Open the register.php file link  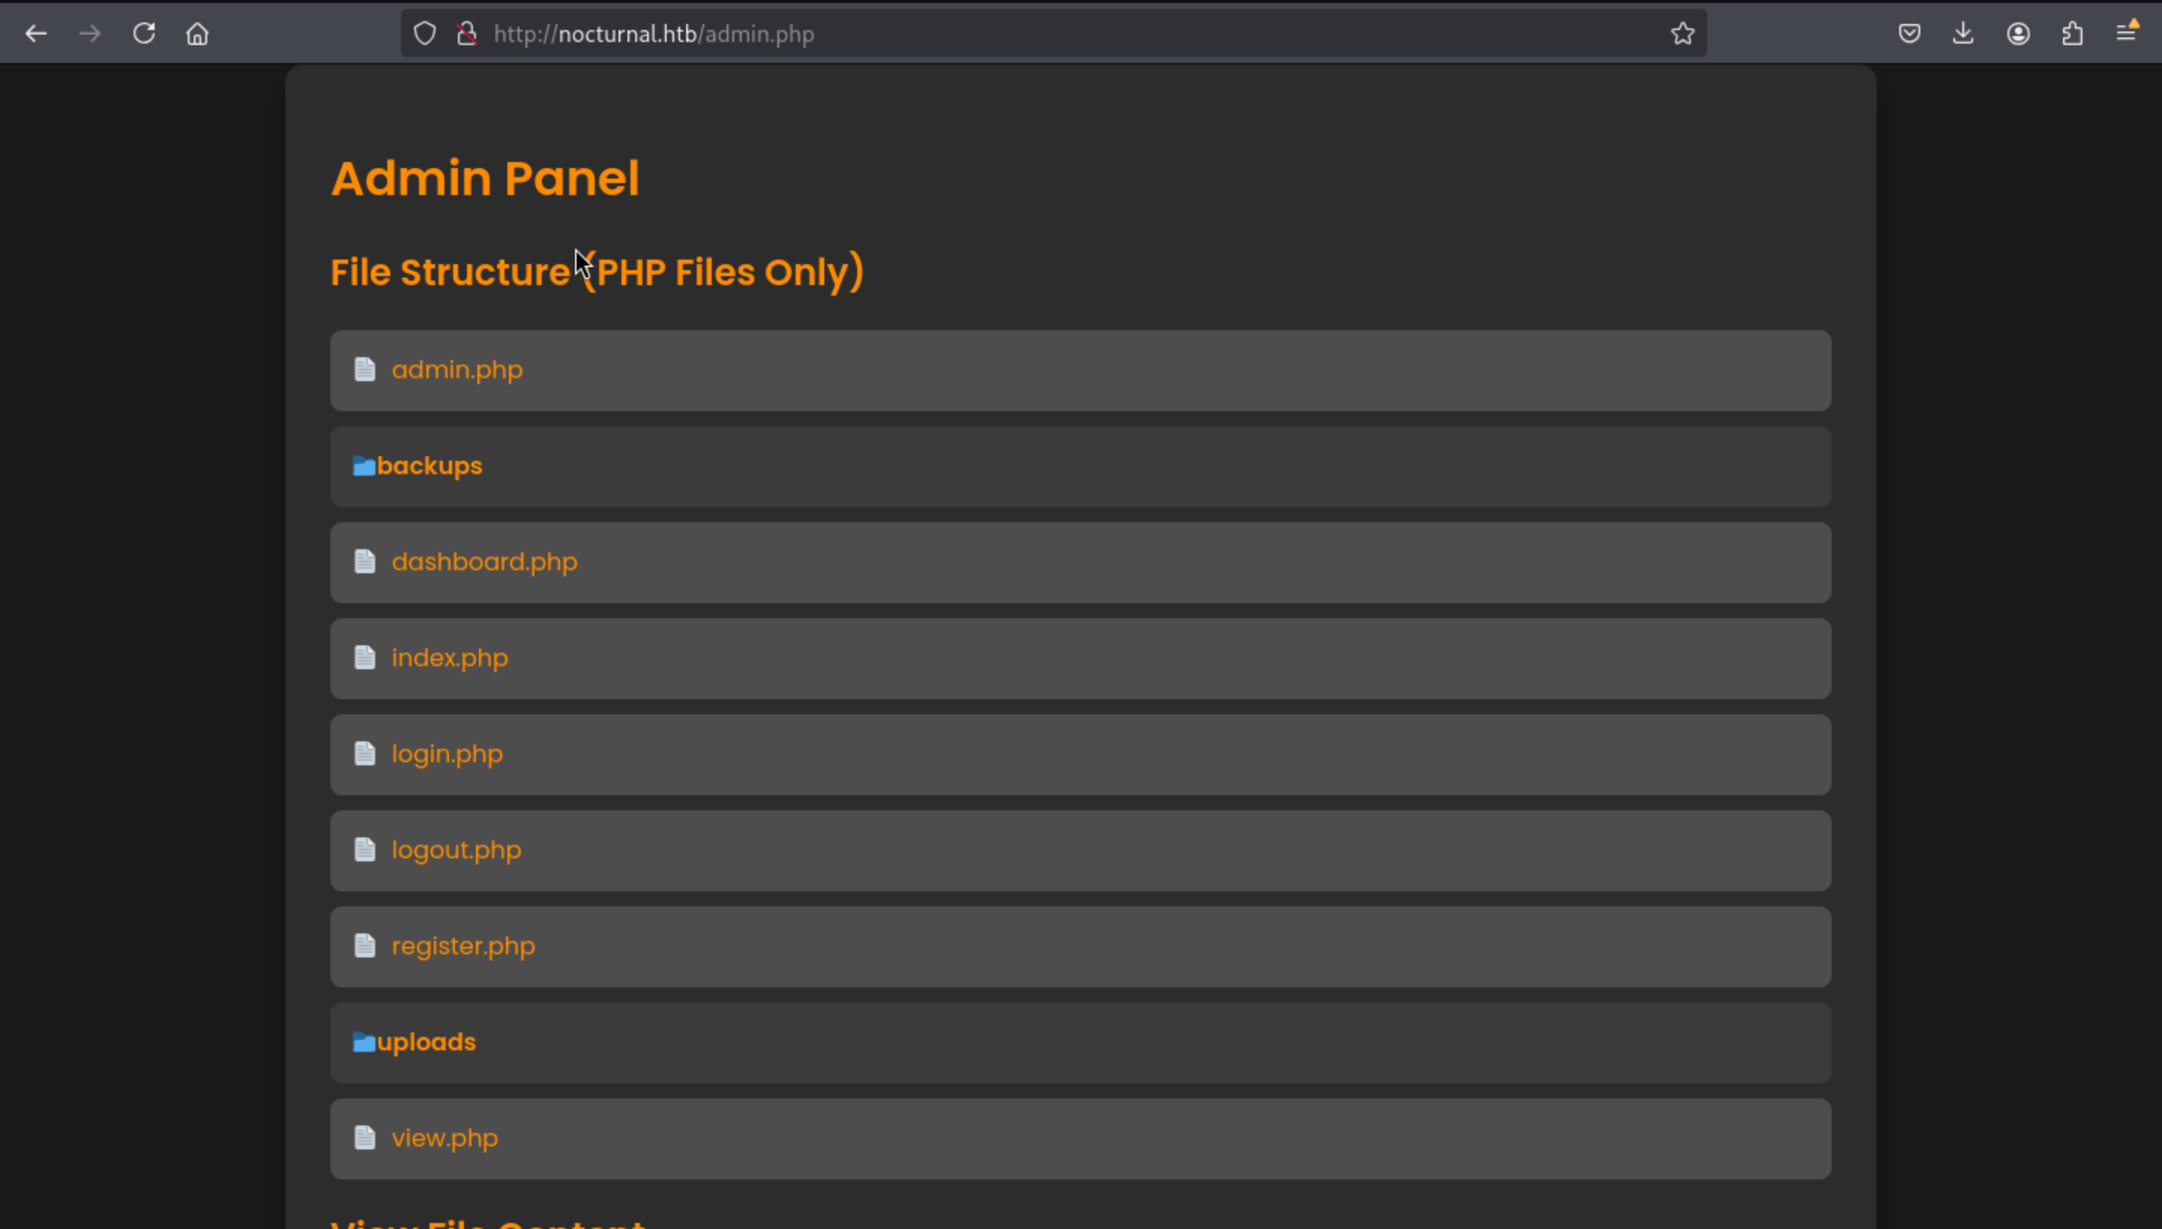[462, 946]
